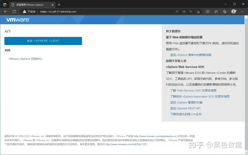This screenshot has height=155, width=248.
Task: Click the 基于 Web 的数据存储浏览器 heading
Action: (184, 37)
